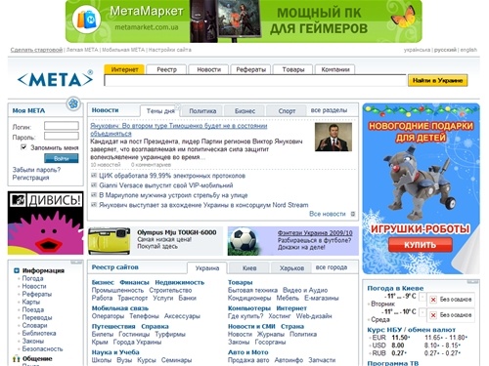Open the Настройки сайта link
The image size is (489, 366).
click(x=170, y=50)
